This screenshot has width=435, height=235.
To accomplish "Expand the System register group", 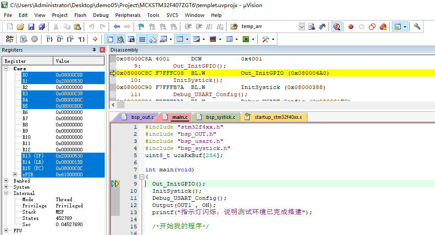I will pos(6,187).
